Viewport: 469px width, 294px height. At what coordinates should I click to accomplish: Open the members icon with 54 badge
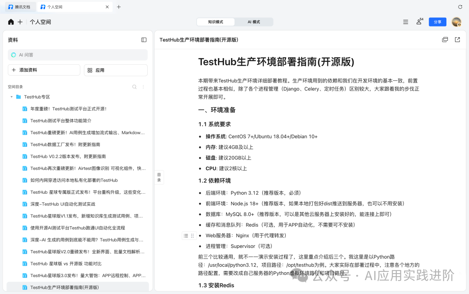(x=419, y=21)
